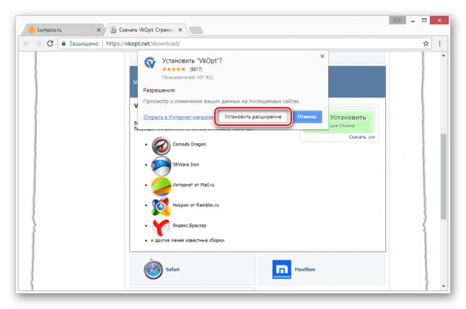Close the Скачать VkOpt tab
Viewport: 466px width, 309px height.
click(x=180, y=30)
